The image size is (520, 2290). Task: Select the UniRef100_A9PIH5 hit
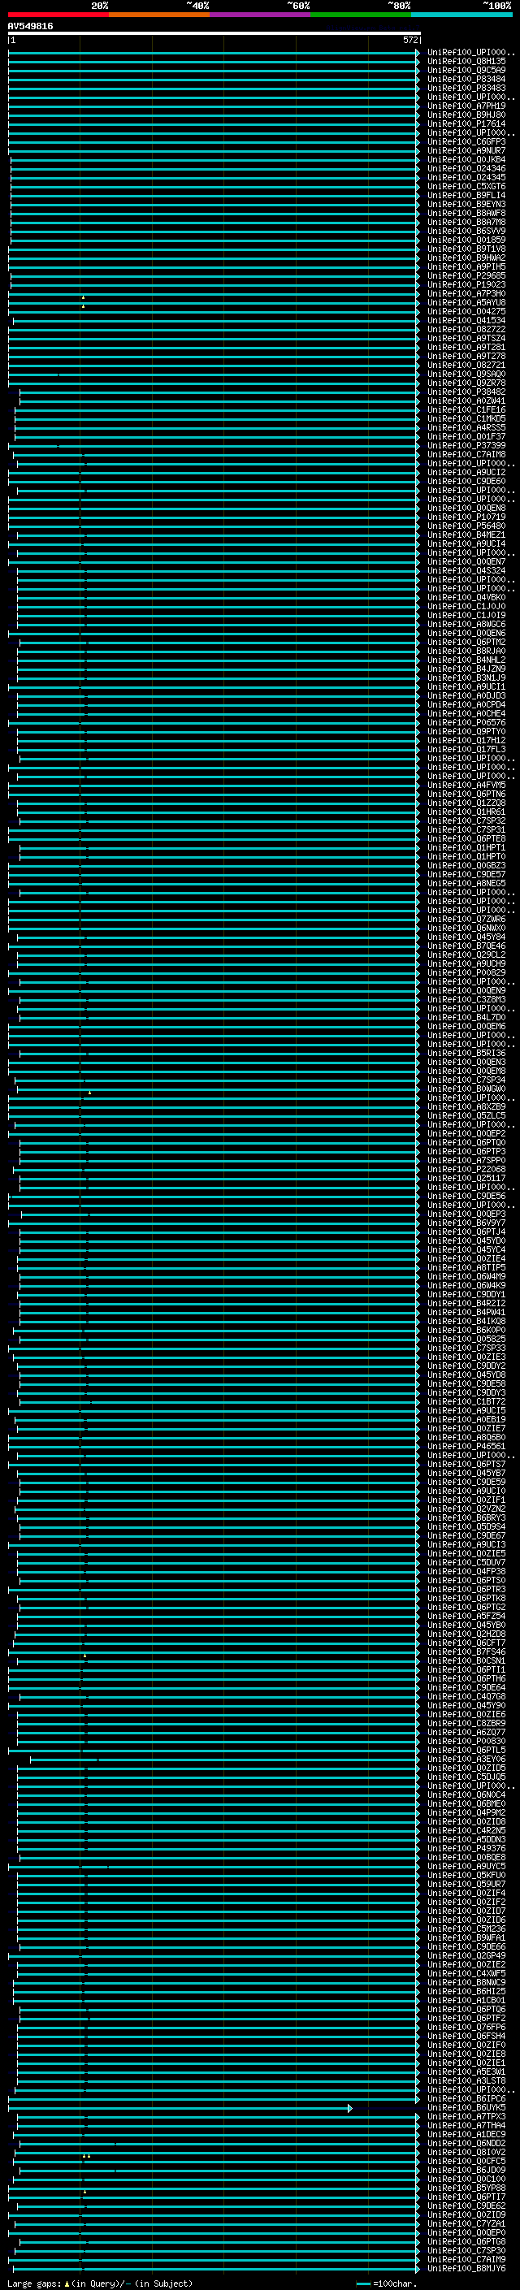pyautogui.click(x=466, y=266)
